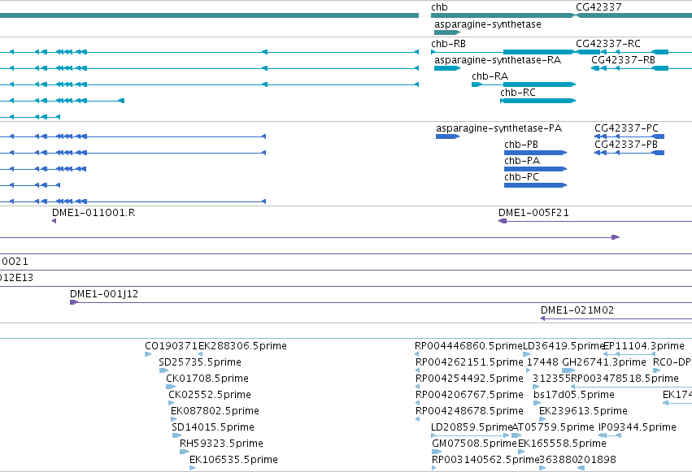Image resolution: width=692 pixels, height=472 pixels.
Task: Open the chb-PC protein label
Action: (522, 177)
